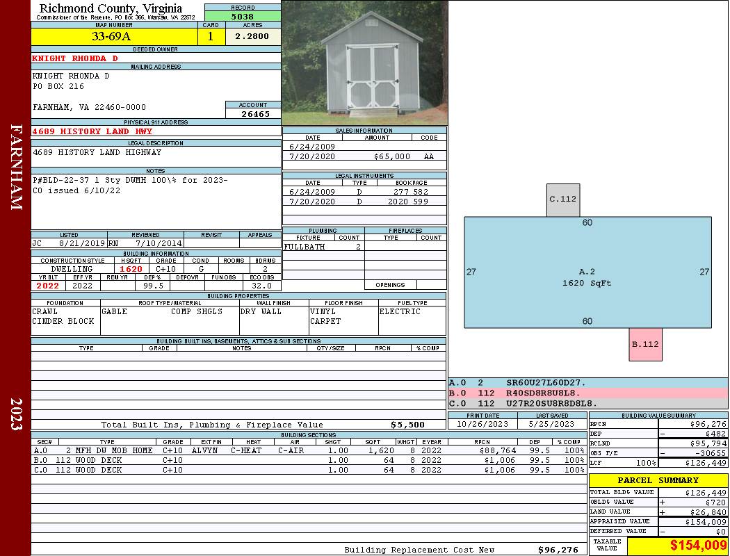Select DEP % value 99.5 in building information
This screenshot has width=730, height=556.
(x=153, y=286)
